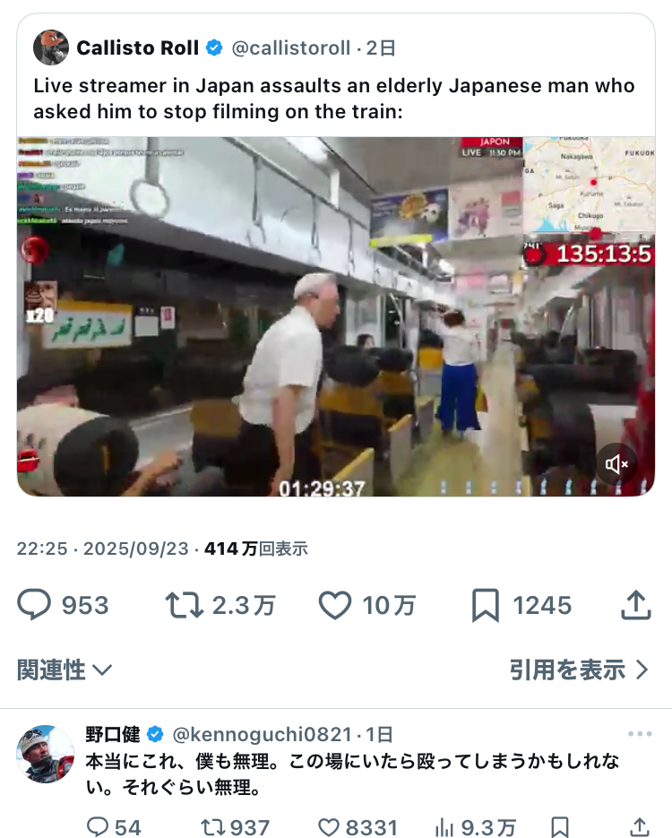
Task: Open Callisto Roll's profile avatar
Action: click(51, 48)
